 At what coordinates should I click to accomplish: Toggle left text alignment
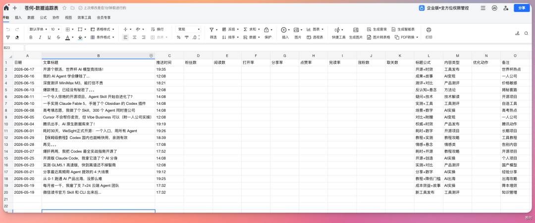pyautogui.click(x=125, y=38)
